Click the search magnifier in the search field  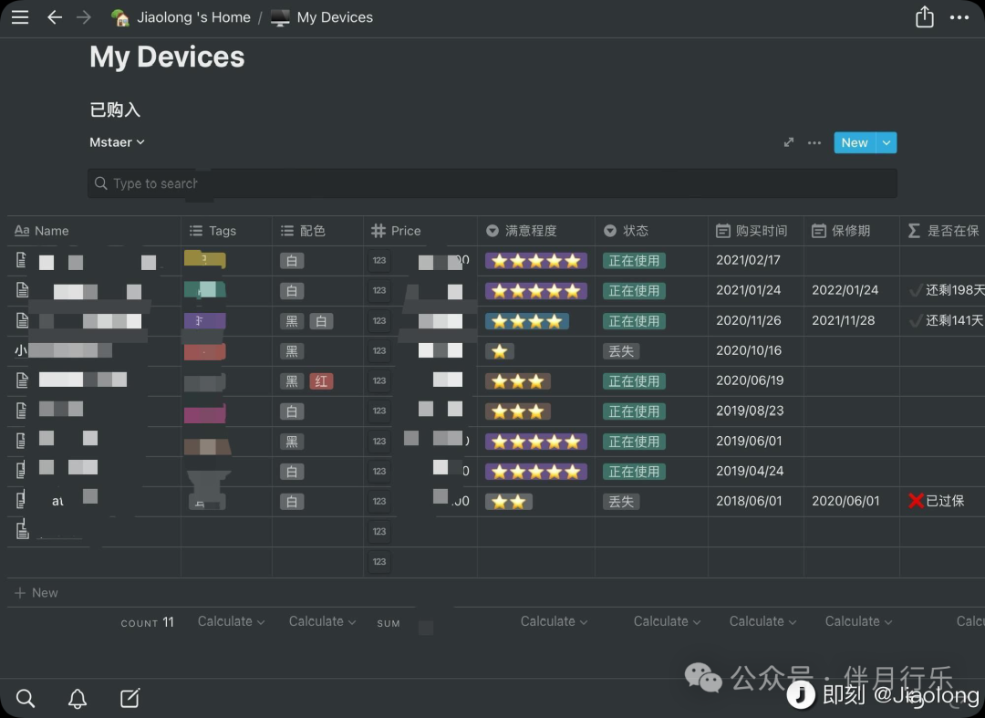(100, 182)
